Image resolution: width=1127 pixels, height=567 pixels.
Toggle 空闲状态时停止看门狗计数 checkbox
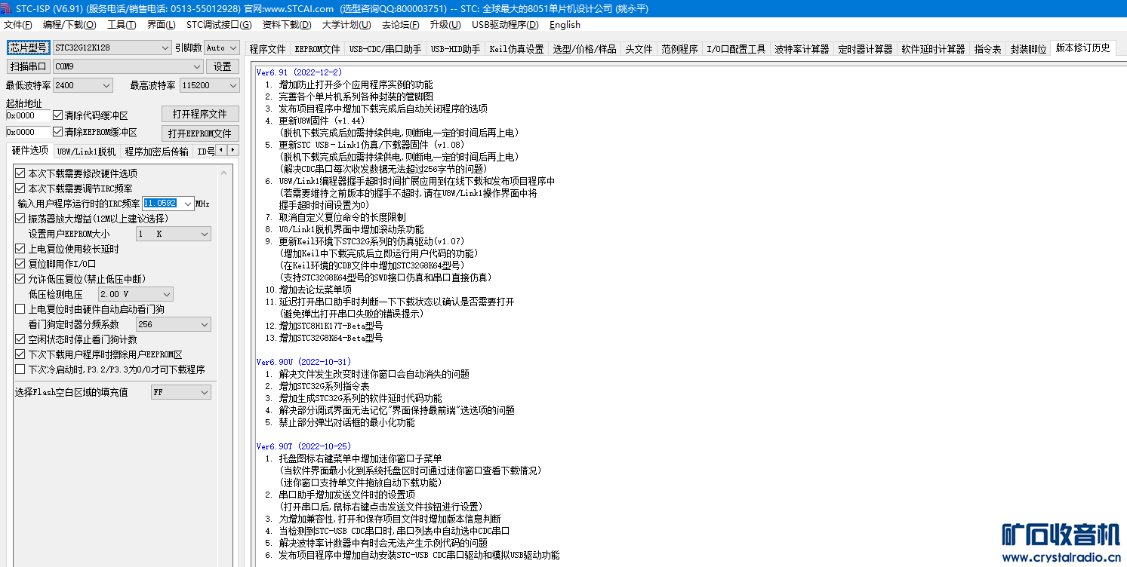[x=20, y=339]
